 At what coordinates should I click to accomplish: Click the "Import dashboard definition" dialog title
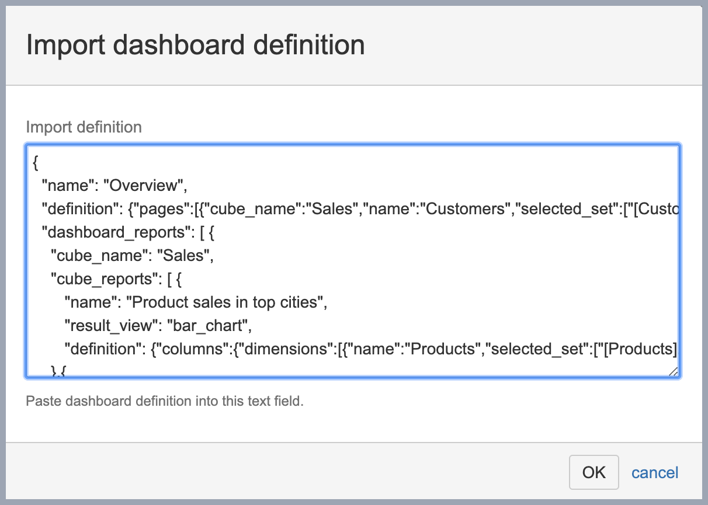click(195, 46)
